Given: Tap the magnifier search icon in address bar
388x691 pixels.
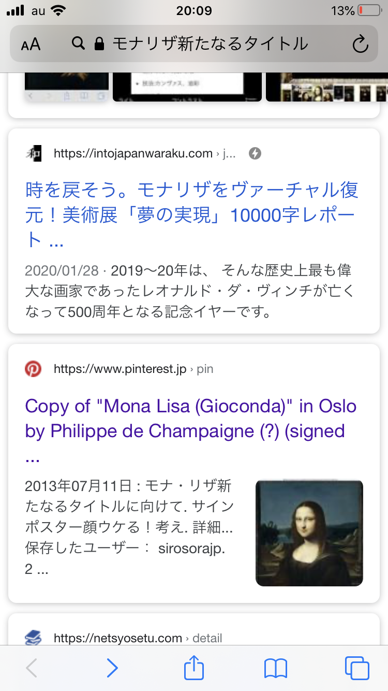Looking at the screenshot, I should pos(78,44).
